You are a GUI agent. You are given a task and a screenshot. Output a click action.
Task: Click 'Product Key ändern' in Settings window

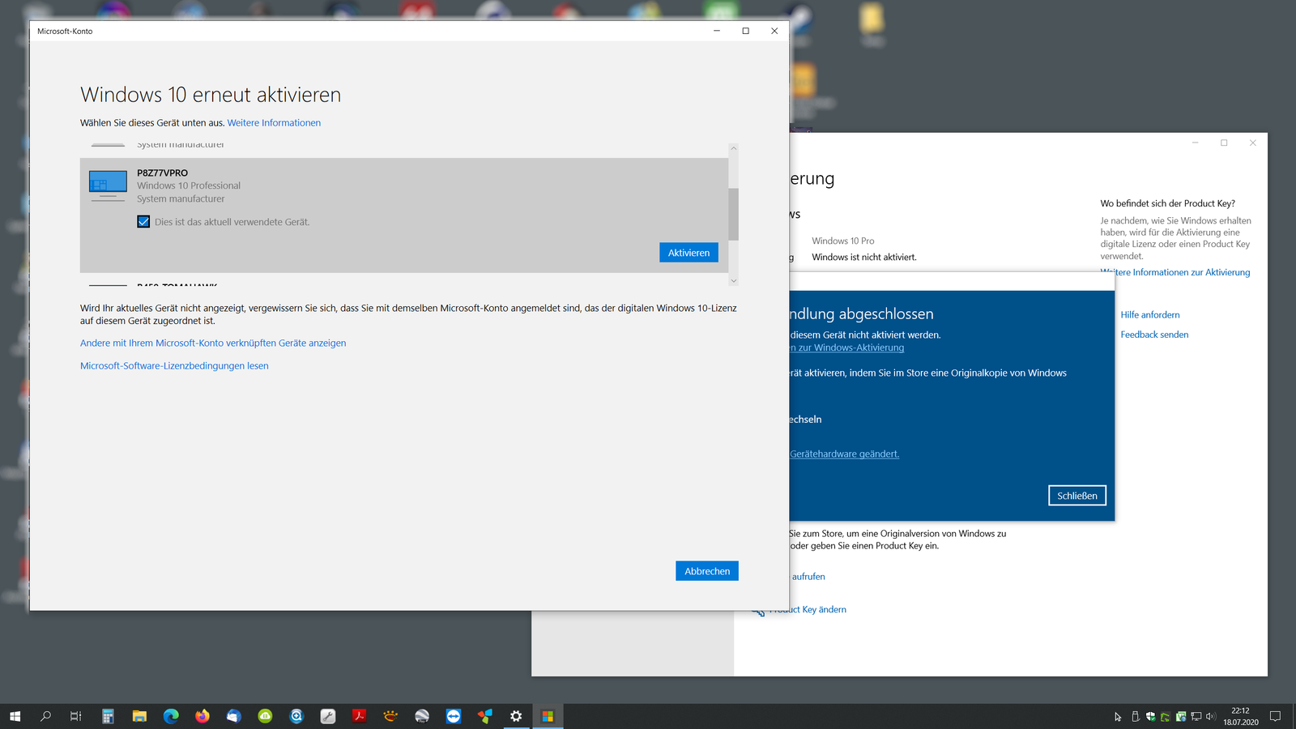pyautogui.click(x=808, y=610)
